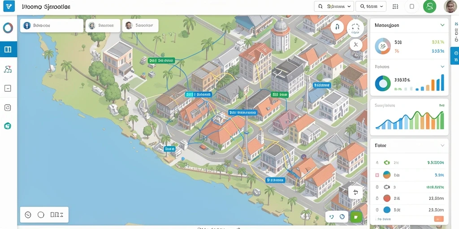Viewport: 459px width, 229px height.
Task: Select the third person tab above map
Action: tap(140, 25)
